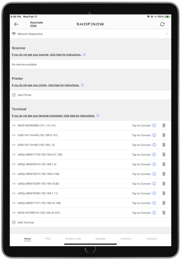Open scanner instructions link
182x259 pixels.
(x=46, y=54)
